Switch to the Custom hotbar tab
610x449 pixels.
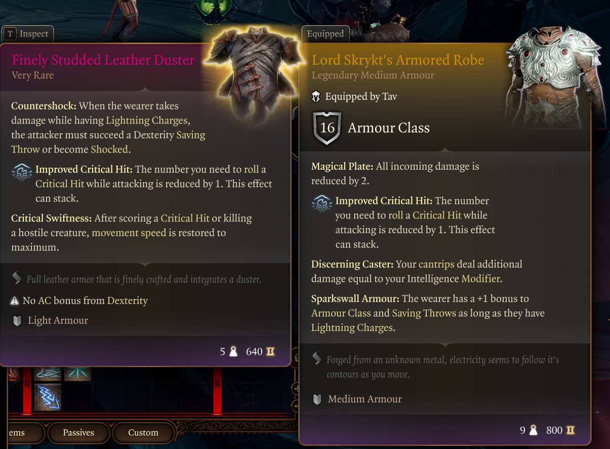143,433
